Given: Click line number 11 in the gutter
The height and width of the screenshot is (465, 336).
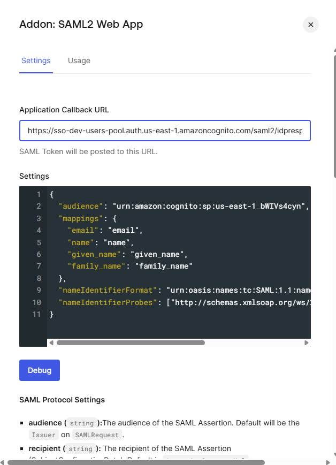Looking at the screenshot, I should pos(36,314).
